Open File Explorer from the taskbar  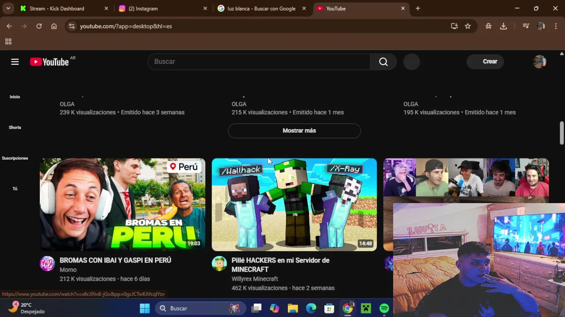point(293,308)
